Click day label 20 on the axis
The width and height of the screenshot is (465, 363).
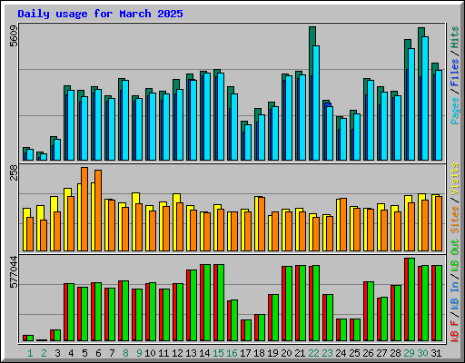tap(286, 353)
